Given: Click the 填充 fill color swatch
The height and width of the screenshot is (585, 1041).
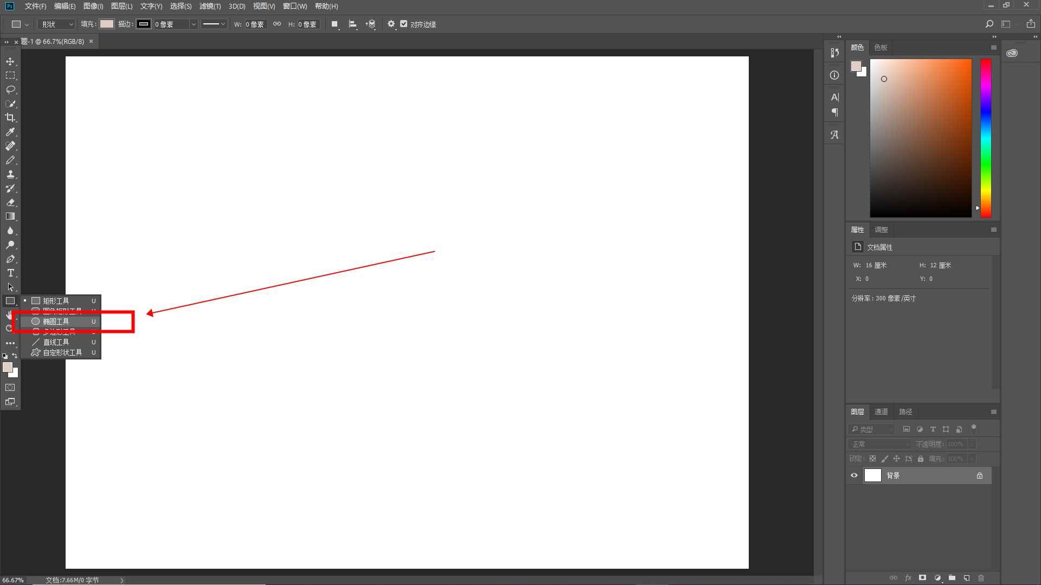Looking at the screenshot, I should tap(107, 24).
